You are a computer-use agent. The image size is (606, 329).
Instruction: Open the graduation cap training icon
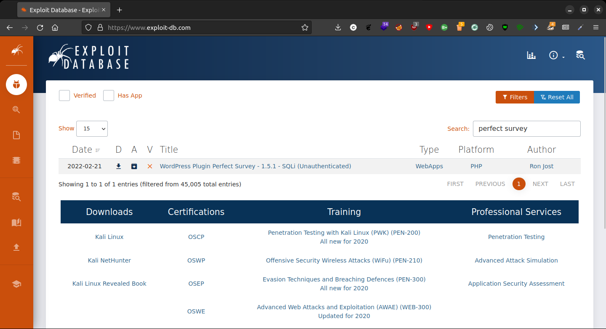coord(16,284)
